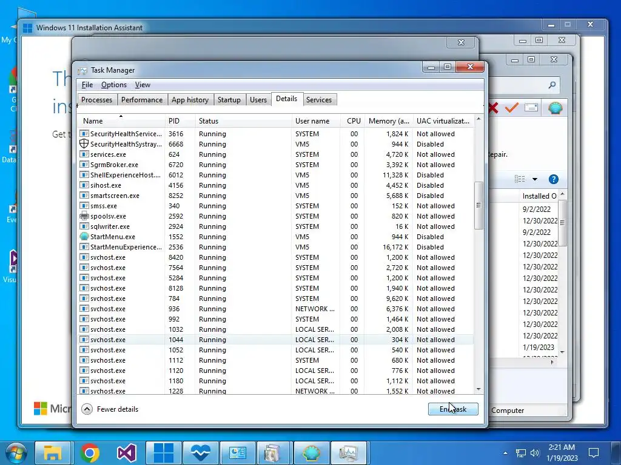Viewport: 621px width, 465px height.
Task: Open the network tray icon
Action: point(520,453)
